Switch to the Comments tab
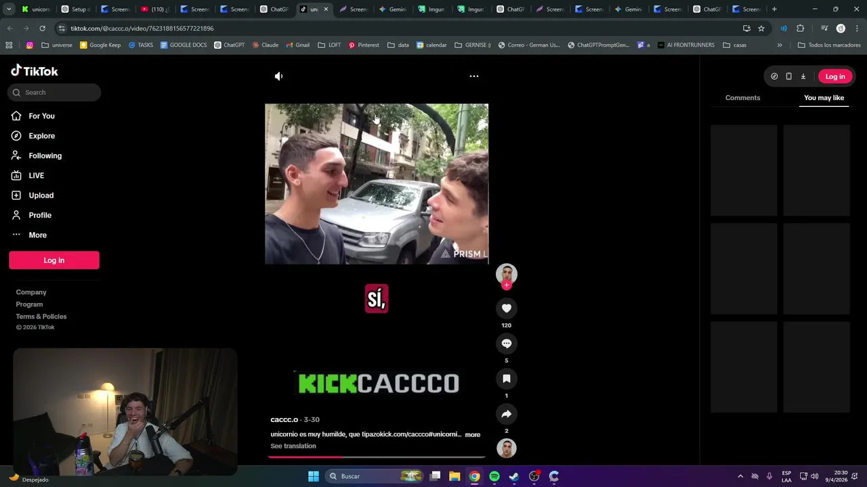Image resolution: width=867 pixels, height=487 pixels. pyautogui.click(x=742, y=98)
